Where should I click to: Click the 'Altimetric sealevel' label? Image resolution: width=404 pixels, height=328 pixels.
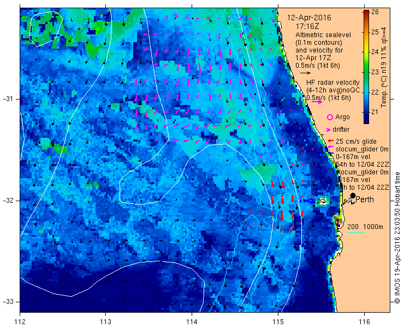click(x=323, y=34)
